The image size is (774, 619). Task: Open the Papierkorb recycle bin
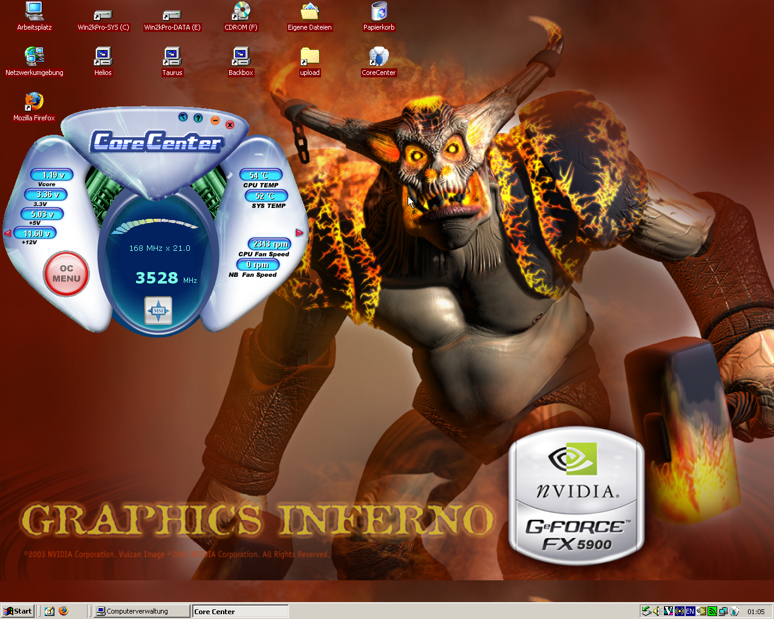click(379, 17)
